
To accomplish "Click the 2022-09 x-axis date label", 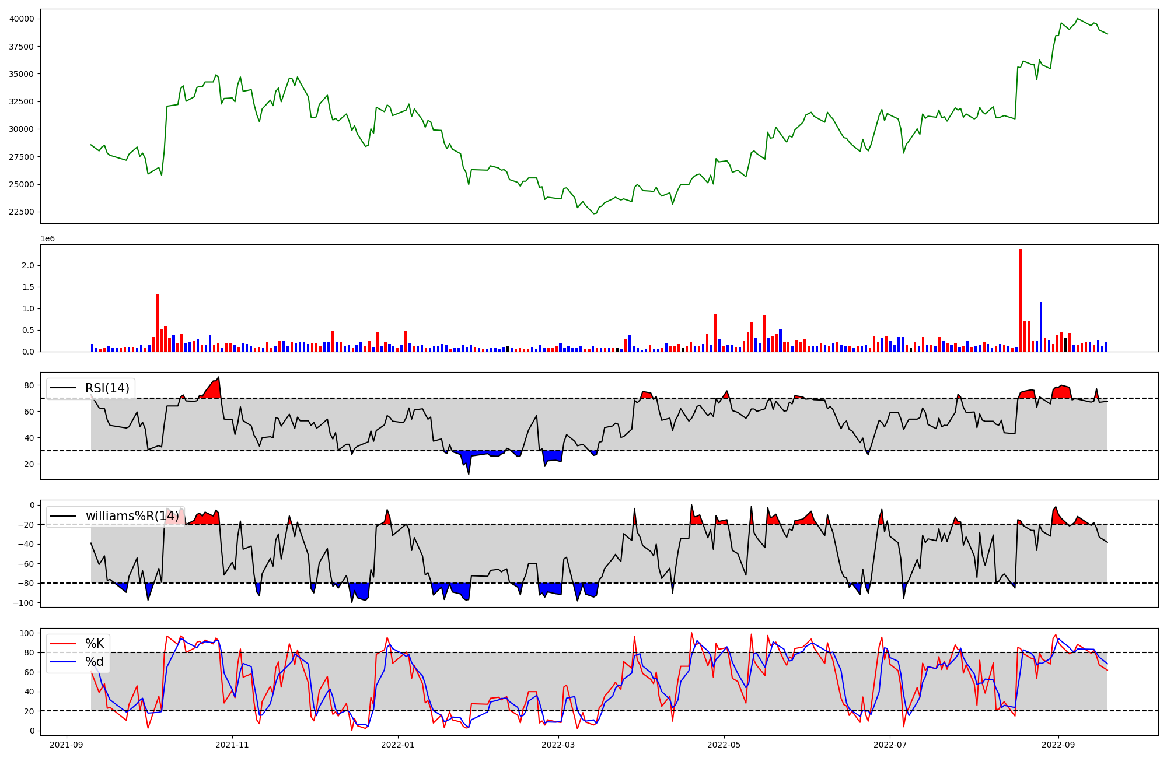I will click(x=1058, y=745).
